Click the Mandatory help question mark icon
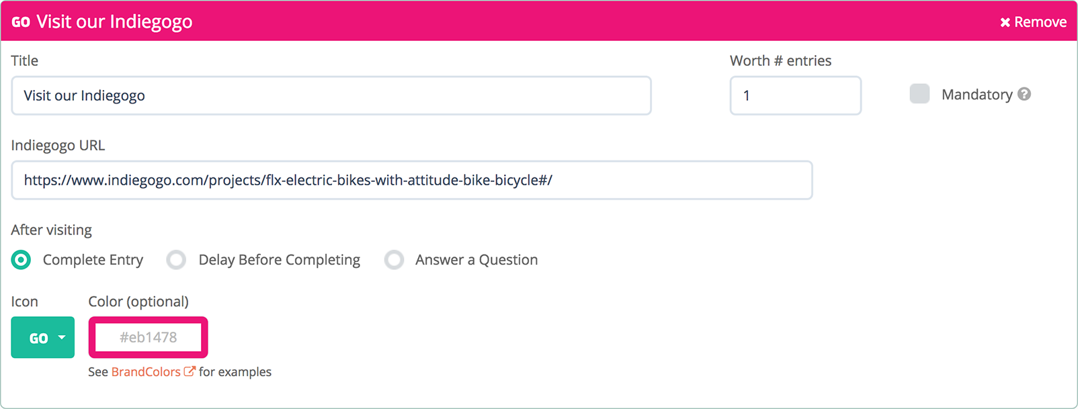 [x=1024, y=94]
